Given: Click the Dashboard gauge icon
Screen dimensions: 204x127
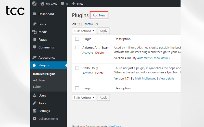Looking at the screenshot, I should (x=34, y=14).
